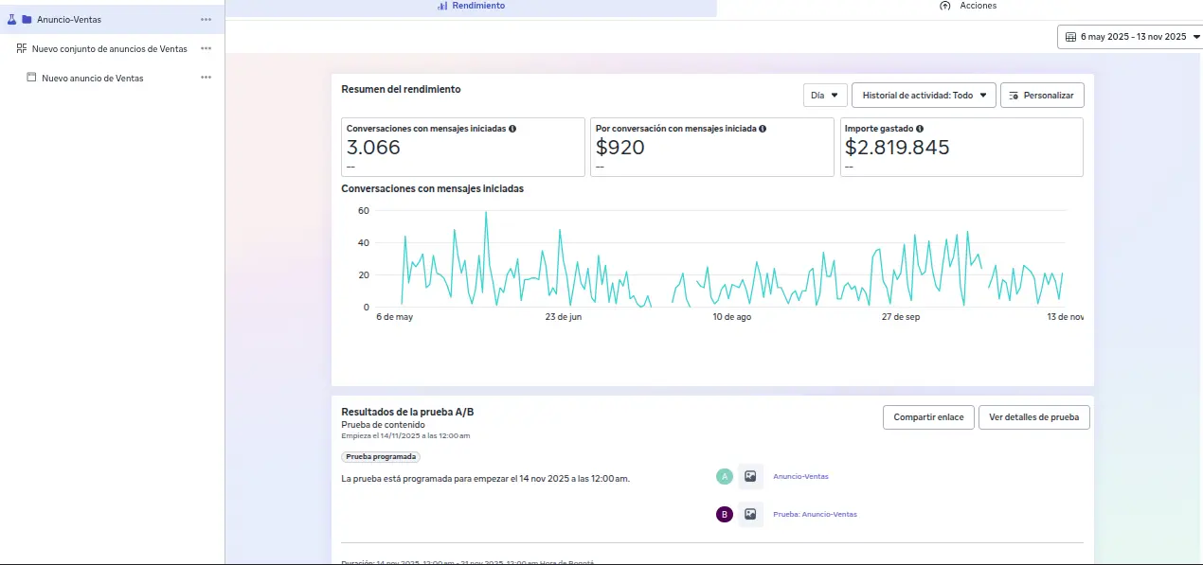1203x565 pixels.
Task: Click the Acciones bullseye icon
Action: (943, 6)
